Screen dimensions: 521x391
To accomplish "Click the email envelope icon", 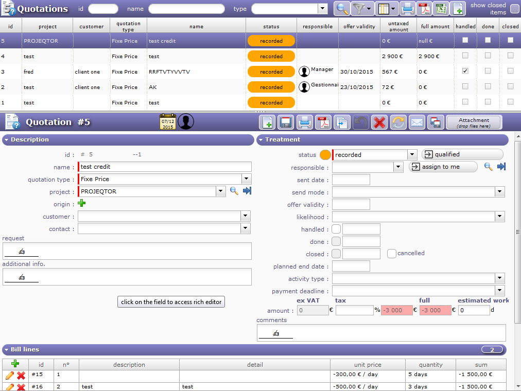I will (x=416, y=122).
